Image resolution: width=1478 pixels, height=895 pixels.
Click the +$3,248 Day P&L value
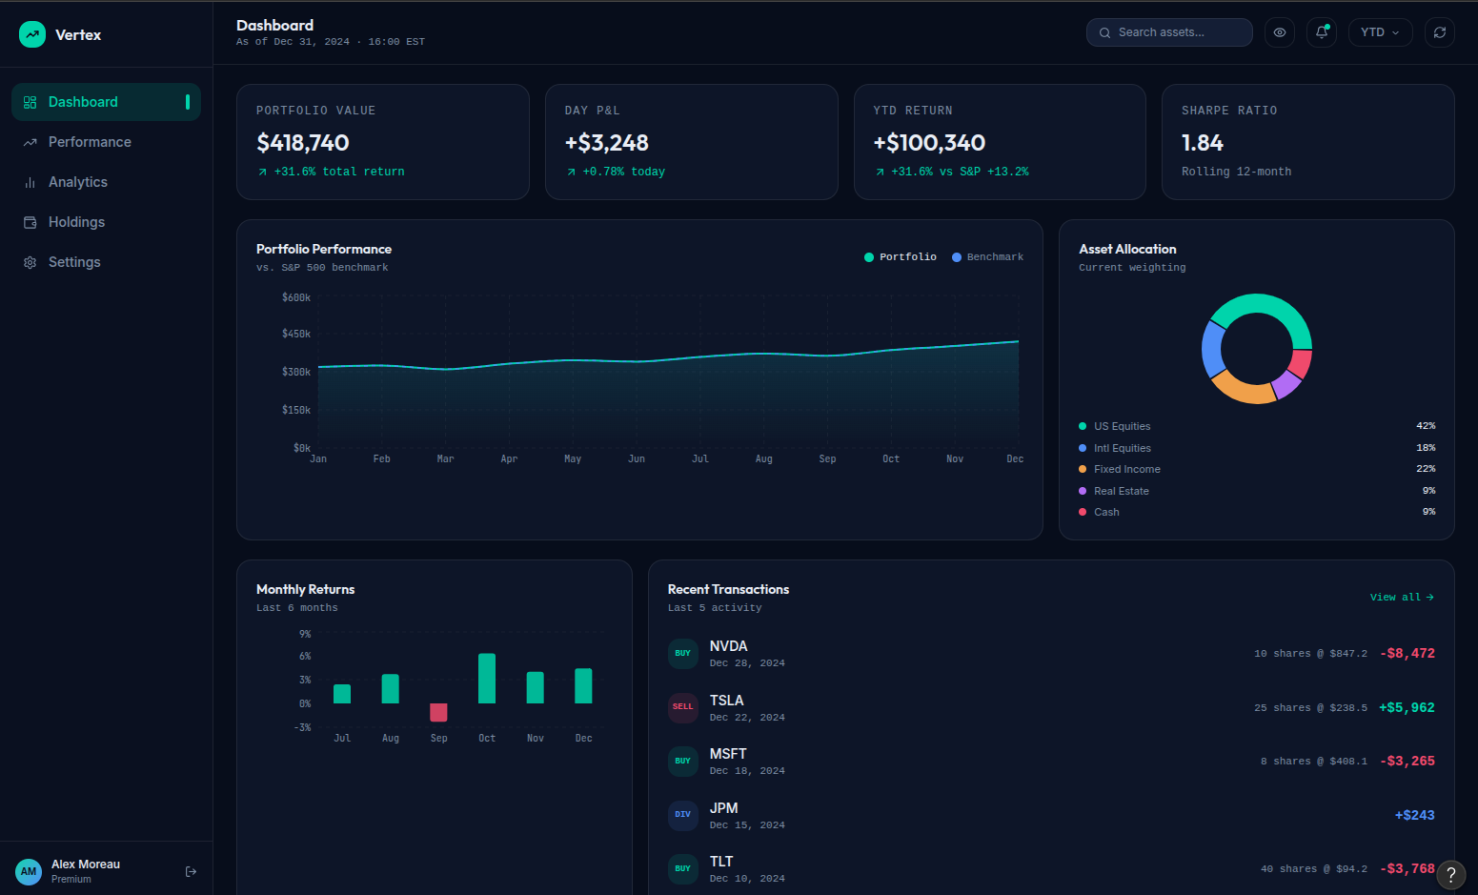point(607,143)
